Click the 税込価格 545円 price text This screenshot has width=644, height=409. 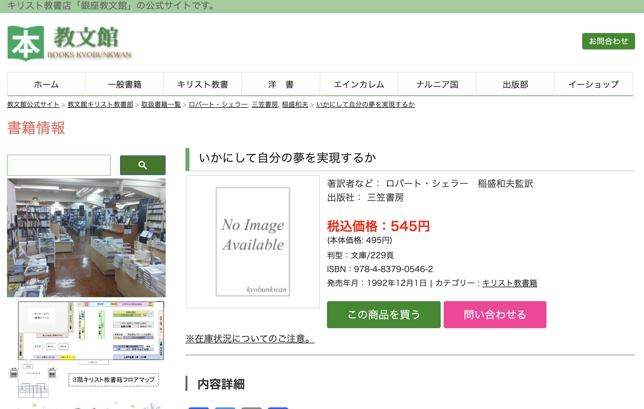[x=378, y=226]
